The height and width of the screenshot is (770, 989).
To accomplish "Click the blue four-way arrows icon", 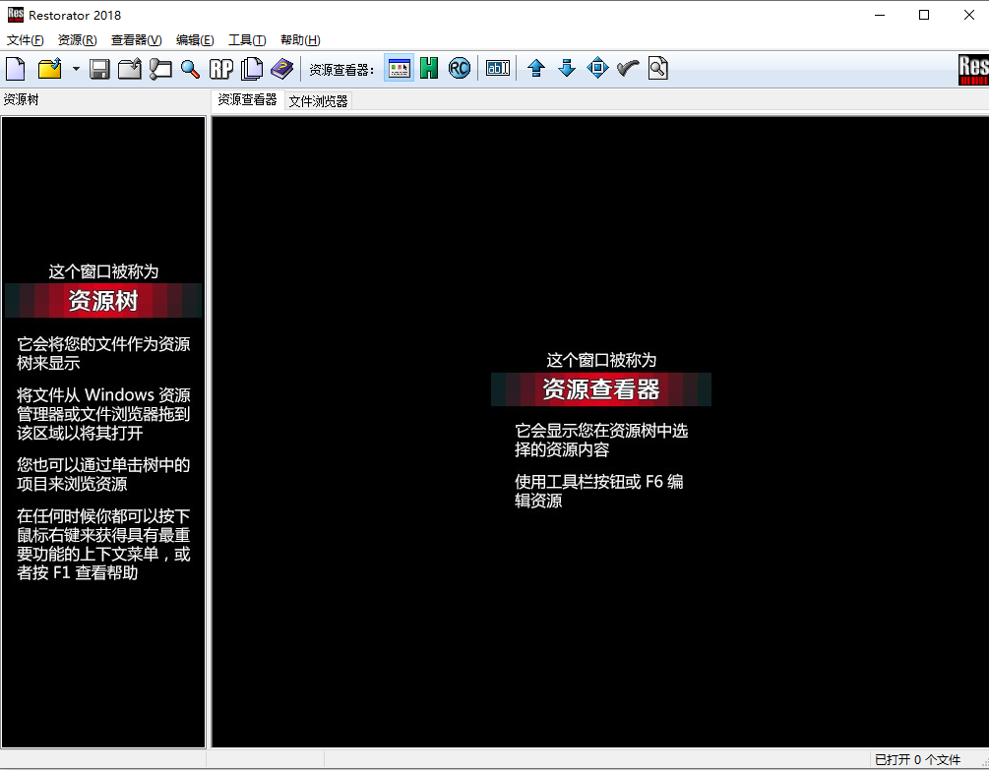I will coord(597,68).
